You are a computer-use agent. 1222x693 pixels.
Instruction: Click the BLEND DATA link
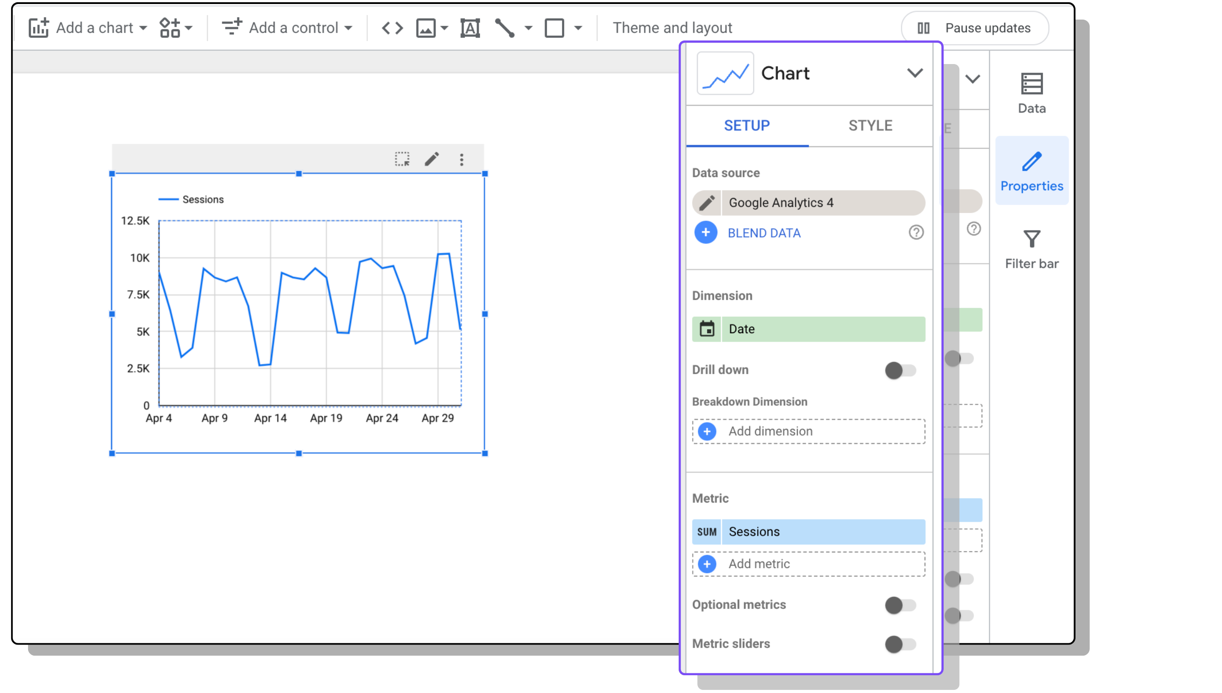pyautogui.click(x=764, y=233)
